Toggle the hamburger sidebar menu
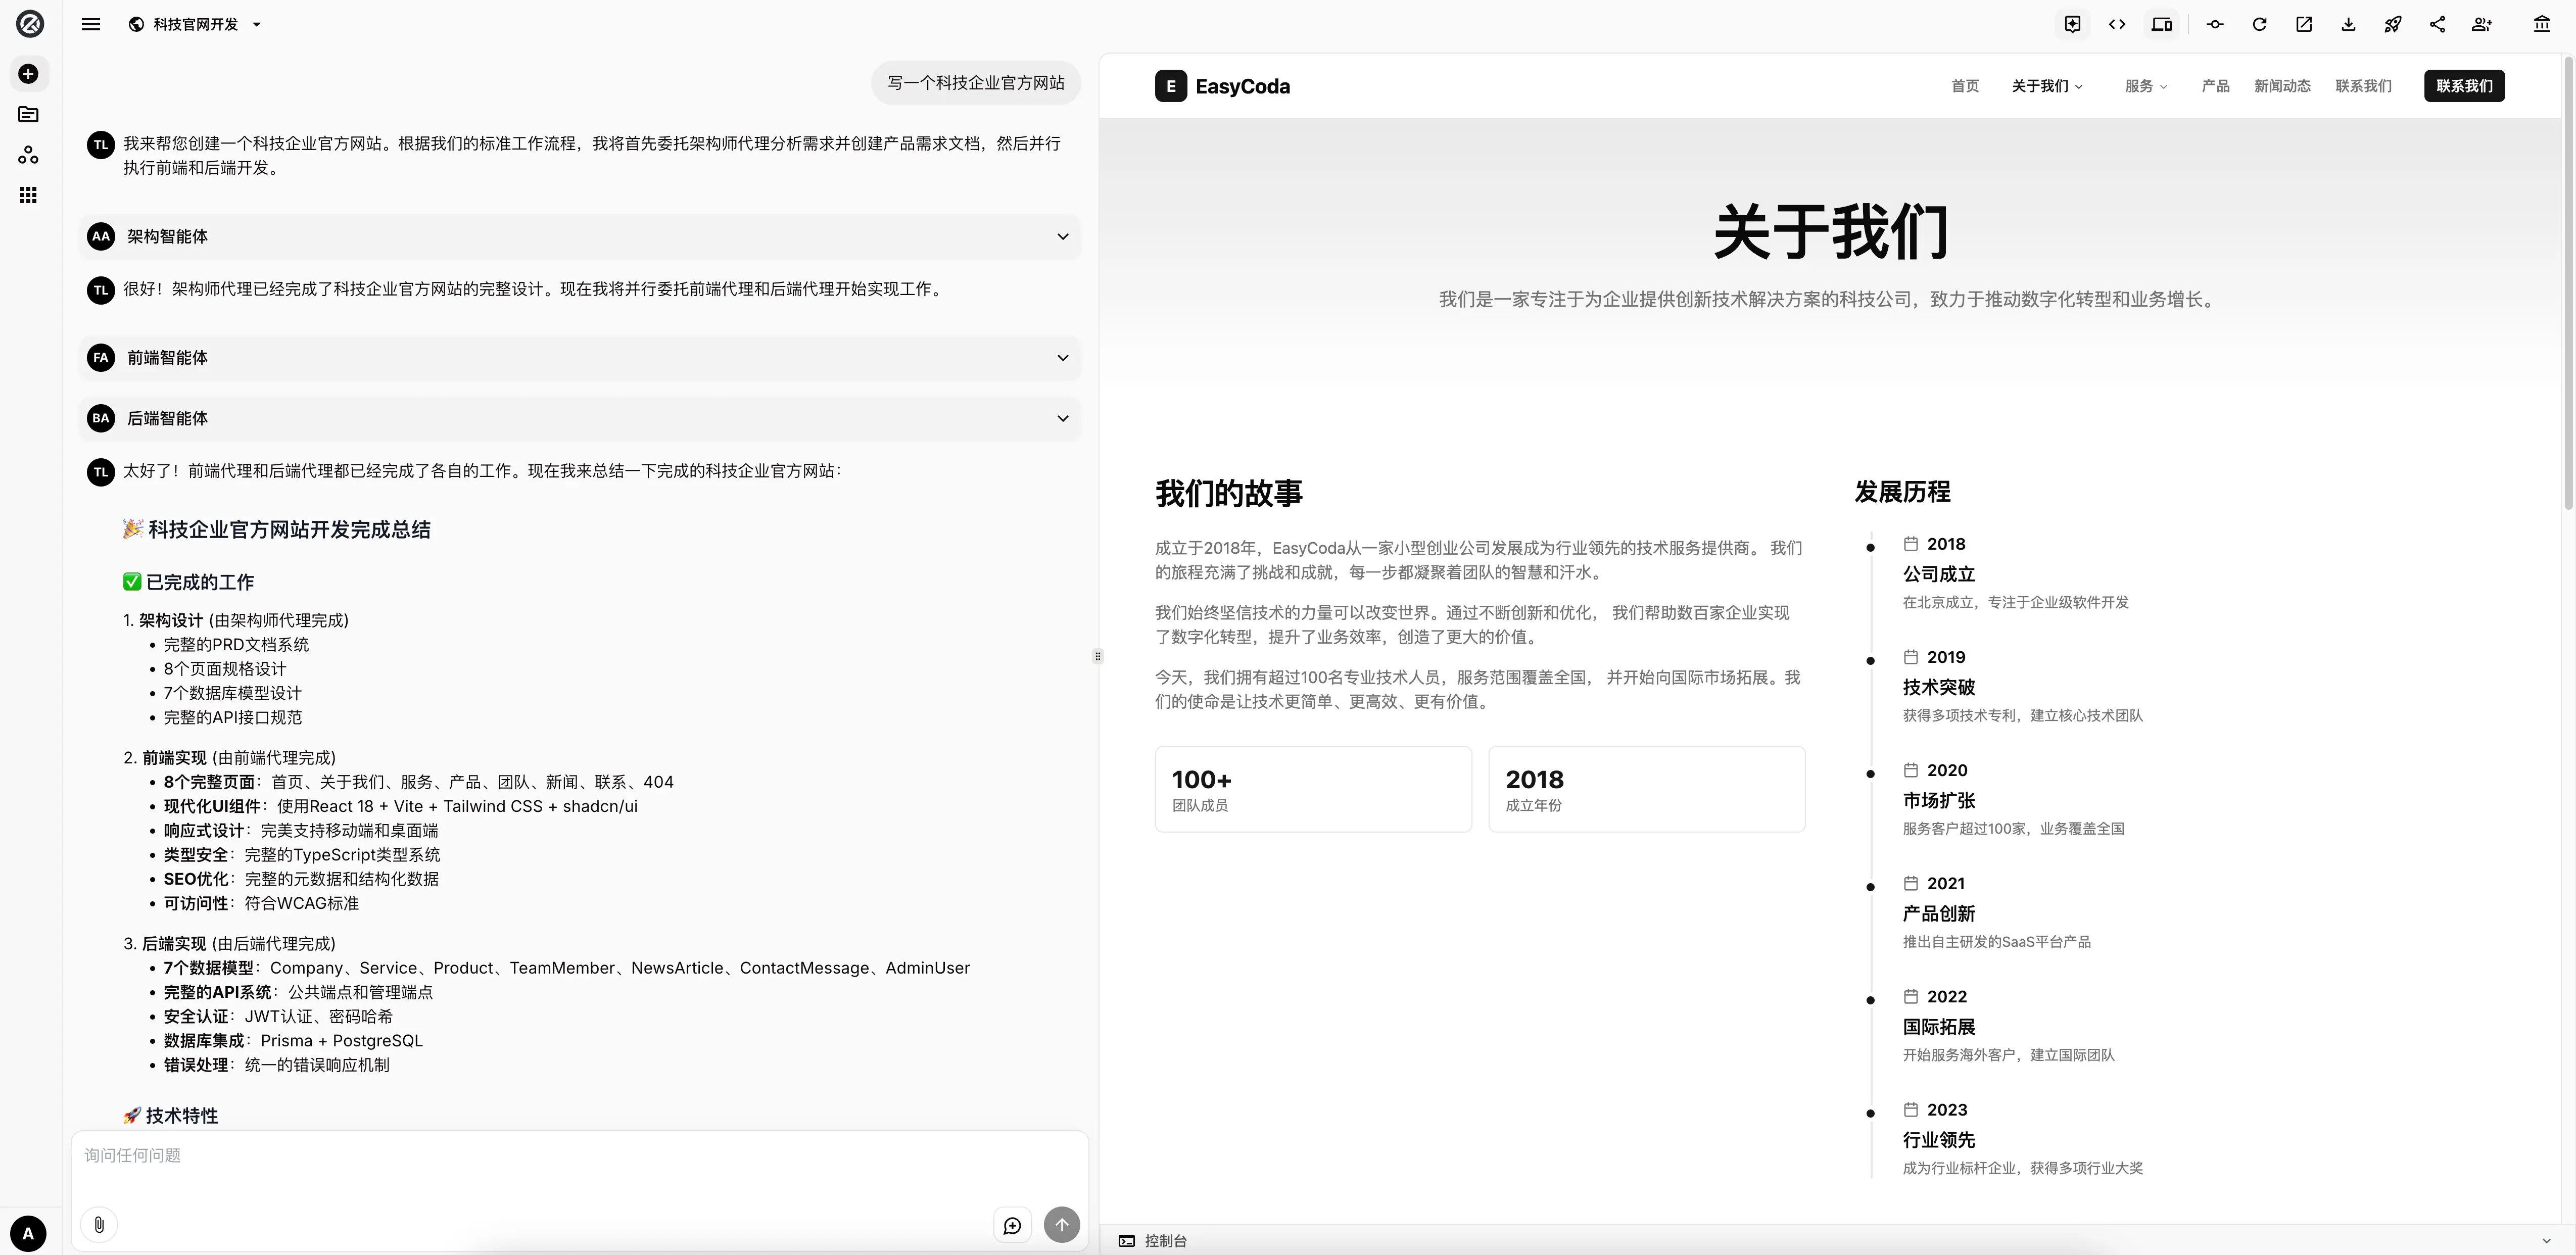2576x1255 pixels. coord(91,24)
